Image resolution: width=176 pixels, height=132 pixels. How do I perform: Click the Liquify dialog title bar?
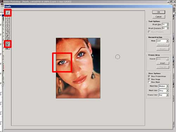coord(88,6)
